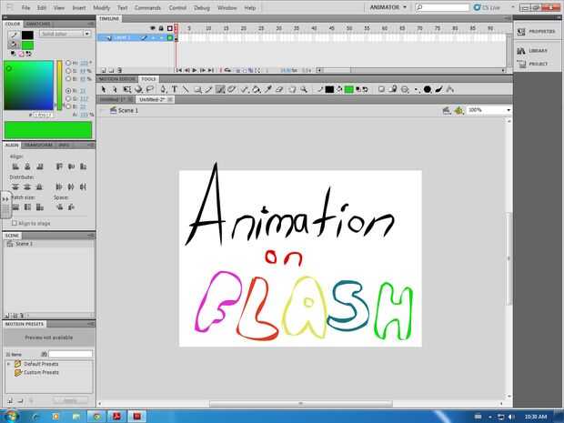Screen dimensions: 564x423
Task: Select the Pen tool
Action: (164, 89)
